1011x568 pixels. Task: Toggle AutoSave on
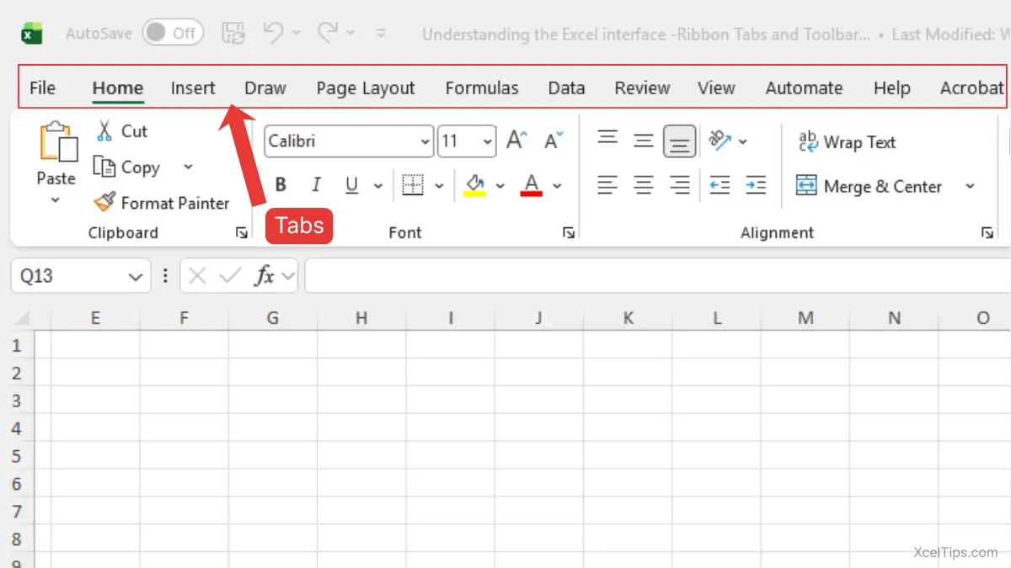173,32
